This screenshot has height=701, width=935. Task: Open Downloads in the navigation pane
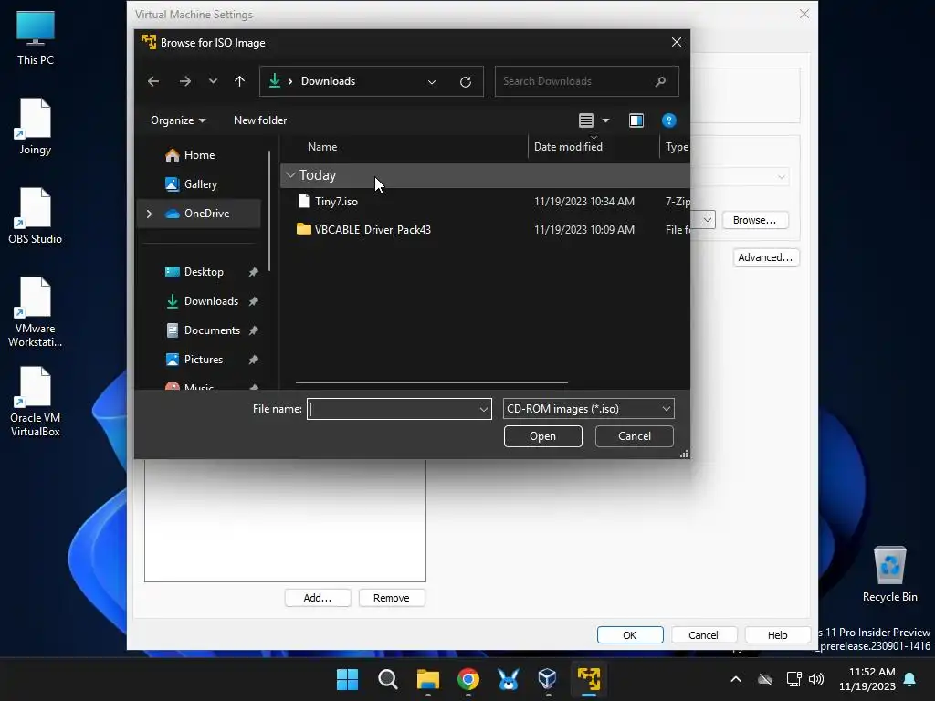point(211,301)
